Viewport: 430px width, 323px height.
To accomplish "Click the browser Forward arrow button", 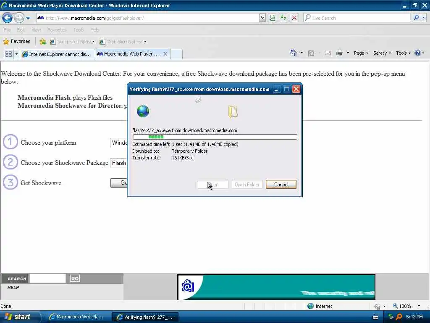I will tap(19, 18).
